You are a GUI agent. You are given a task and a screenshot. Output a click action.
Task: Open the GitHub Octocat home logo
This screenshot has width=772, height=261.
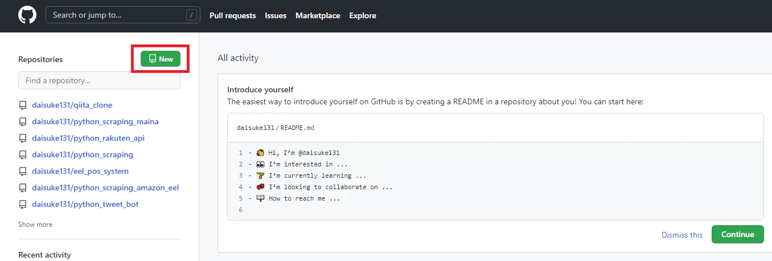pos(27,15)
